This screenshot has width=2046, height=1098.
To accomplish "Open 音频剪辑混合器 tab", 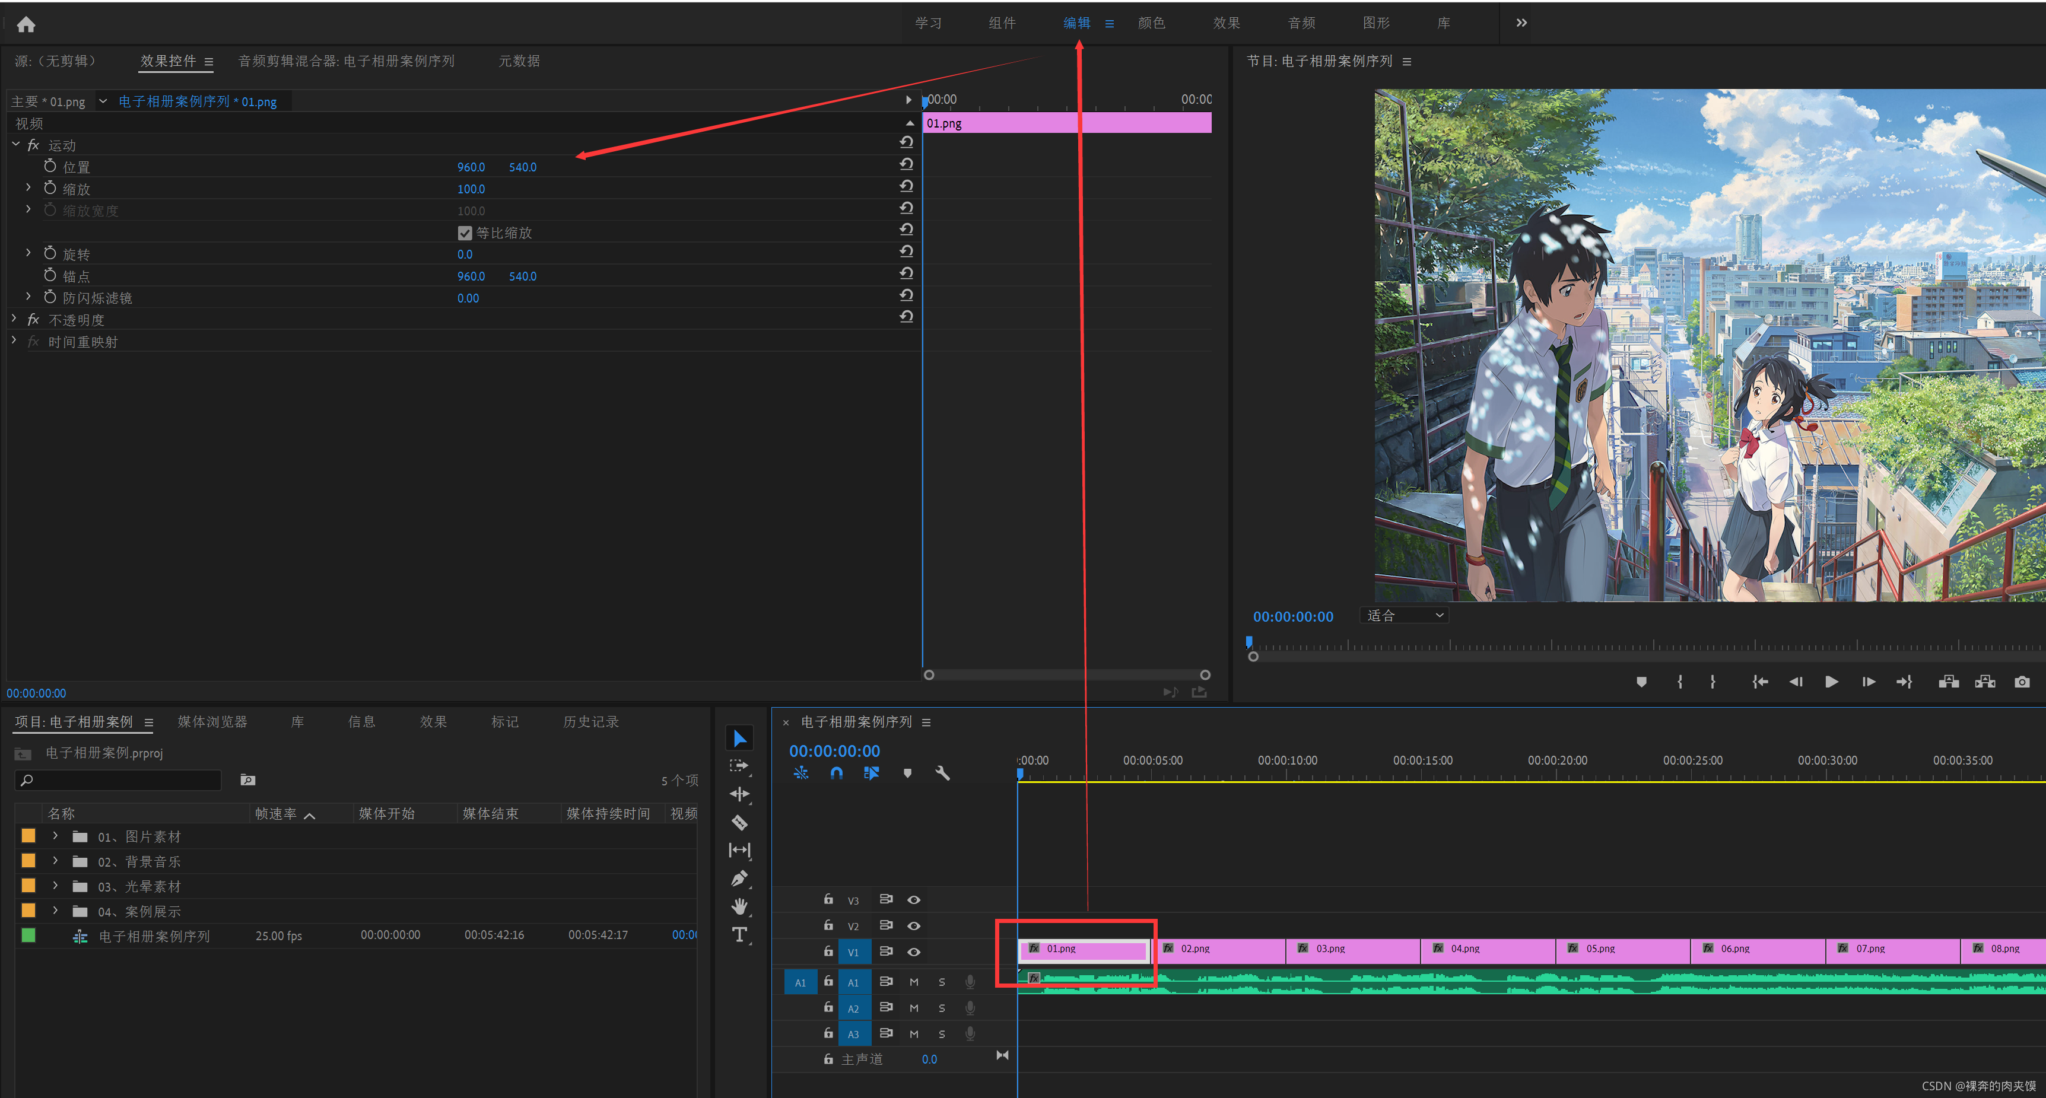I will pyautogui.click(x=347, y=61).
